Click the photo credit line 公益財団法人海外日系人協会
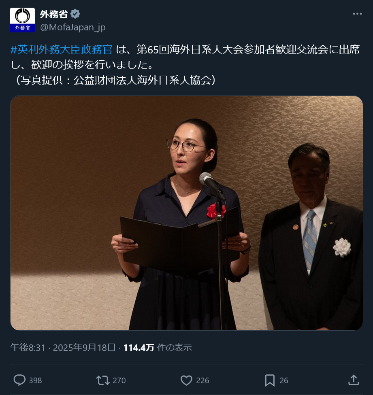373x395 pixels. point(143,80)
